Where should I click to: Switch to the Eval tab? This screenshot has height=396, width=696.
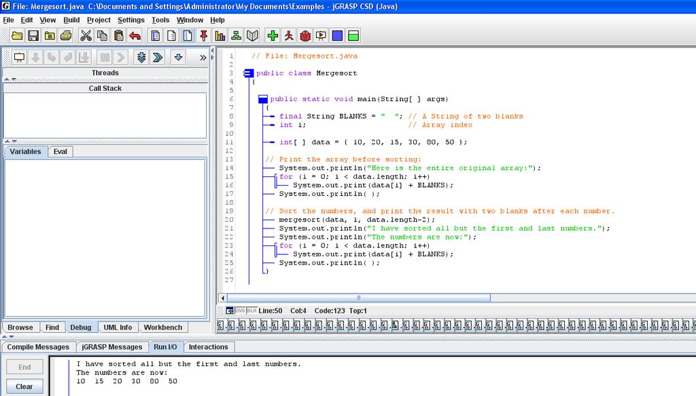pos(60,151)
